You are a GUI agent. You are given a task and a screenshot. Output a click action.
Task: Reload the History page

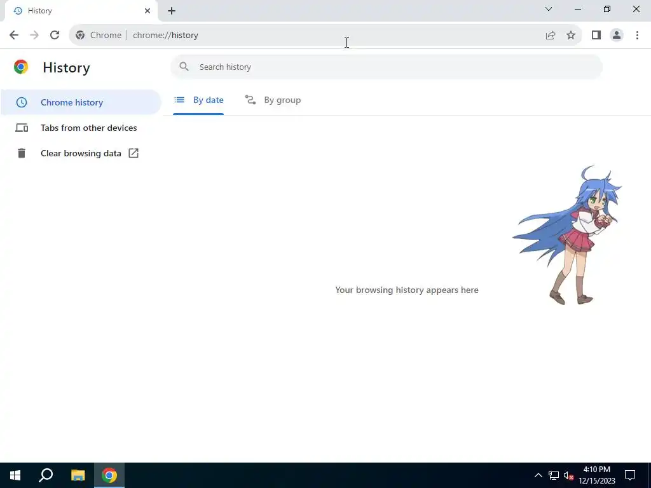coord(55,36)
